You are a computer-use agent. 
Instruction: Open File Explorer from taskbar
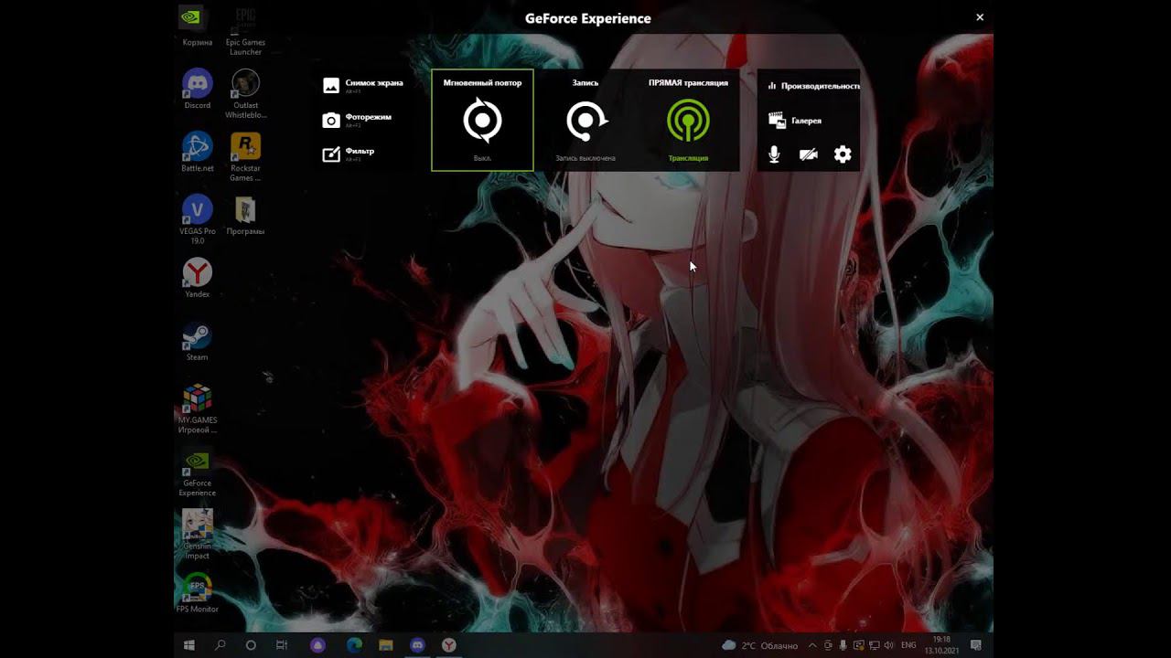(x=386, y=644)
